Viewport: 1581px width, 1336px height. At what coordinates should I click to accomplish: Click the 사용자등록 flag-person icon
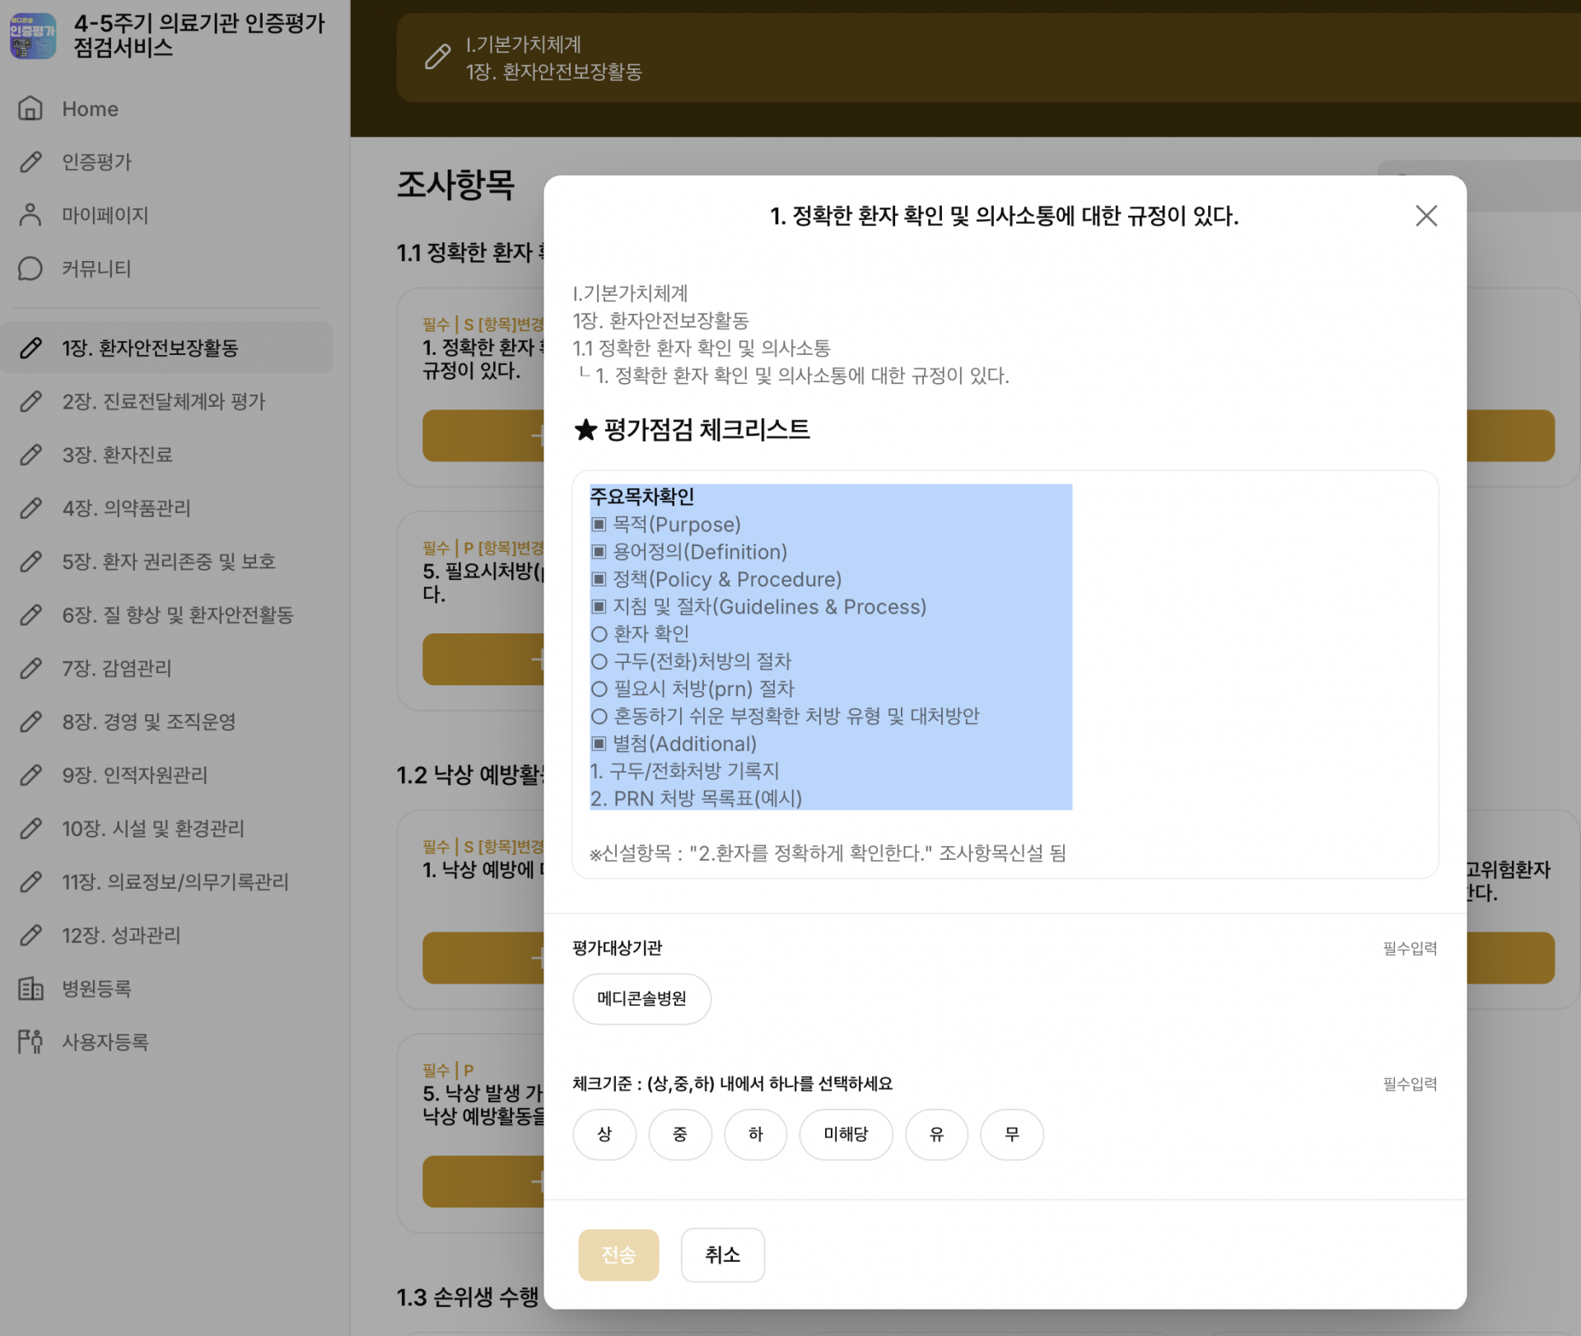click(30, 1042)
